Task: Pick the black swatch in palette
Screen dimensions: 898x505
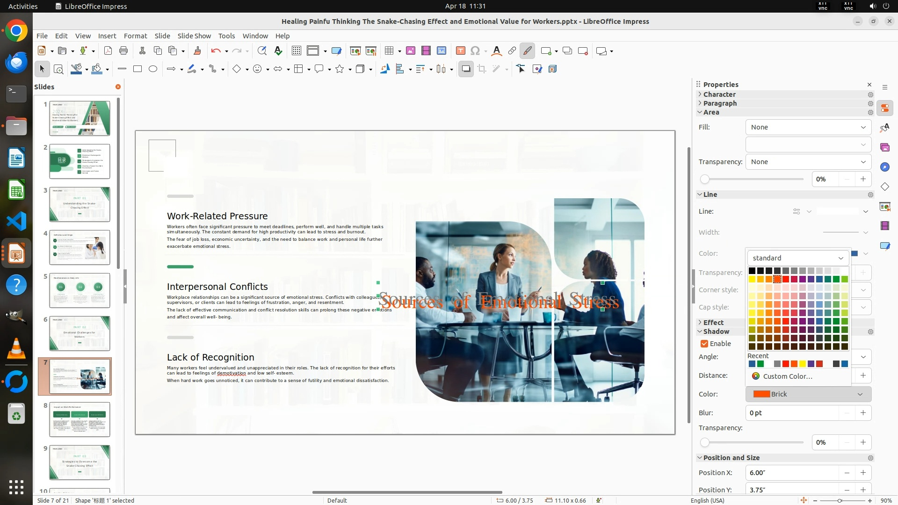Action: click(x=752, y=271)
